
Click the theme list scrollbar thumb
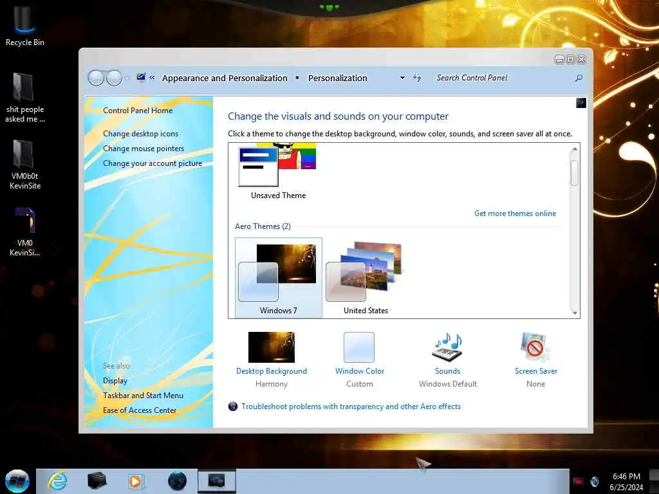[x=575, y=172]
